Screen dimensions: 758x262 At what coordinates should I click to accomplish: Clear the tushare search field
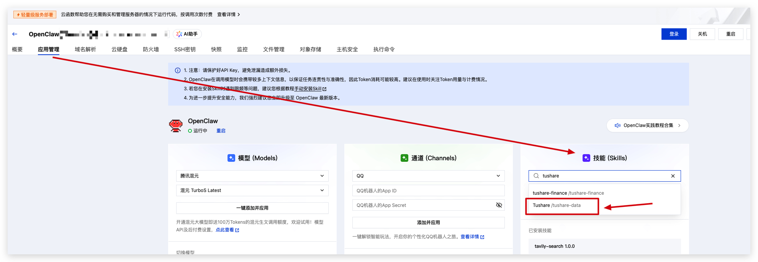673,176
